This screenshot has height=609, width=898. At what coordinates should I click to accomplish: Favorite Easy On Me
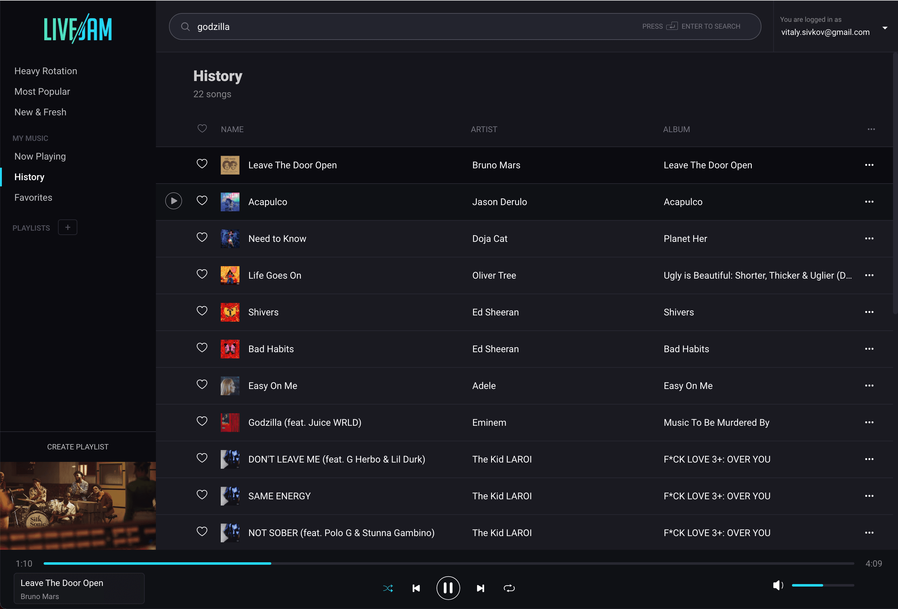[202, 384]
